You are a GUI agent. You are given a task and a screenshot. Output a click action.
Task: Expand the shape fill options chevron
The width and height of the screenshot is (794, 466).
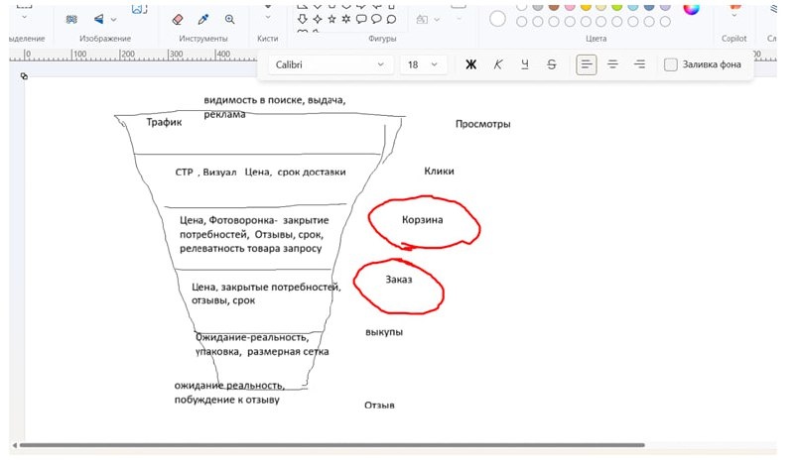click(437, 20)
